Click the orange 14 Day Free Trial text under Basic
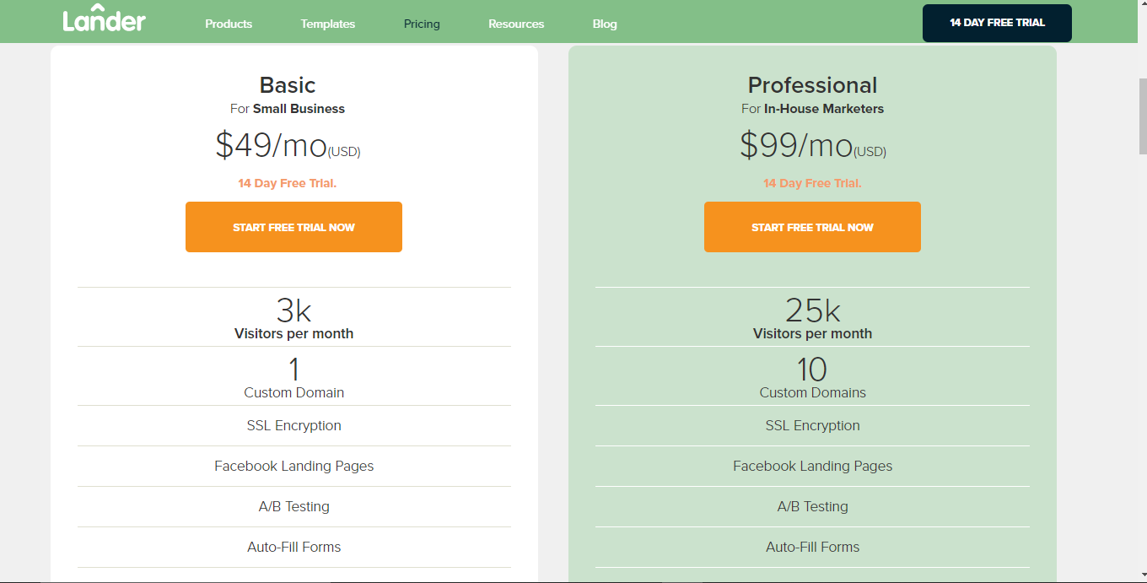Image resolution: width=1147 pixels, height=583 pixels. coord(287,183)
